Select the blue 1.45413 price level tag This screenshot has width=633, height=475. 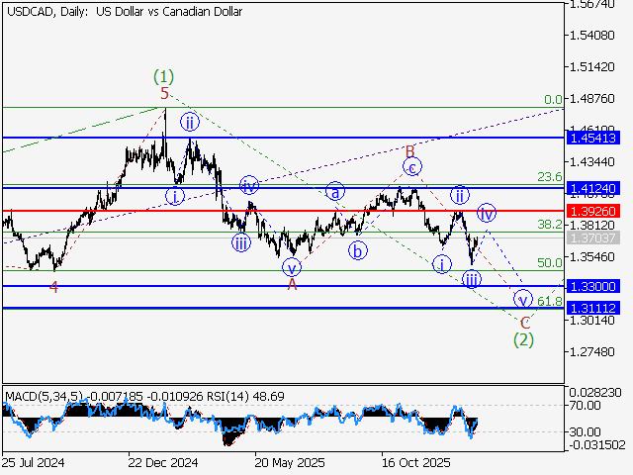(x=593, y=139)
